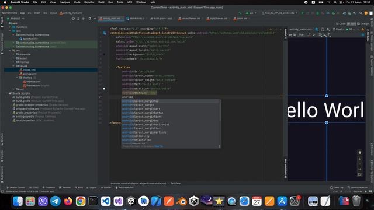Open the Logcat tool window
374x210 pixels.
tap(92, 188)
